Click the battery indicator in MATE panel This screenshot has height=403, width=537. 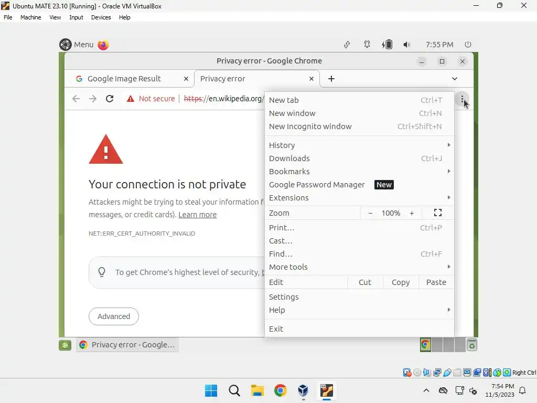pyautogui.click(x=387, y=45)
